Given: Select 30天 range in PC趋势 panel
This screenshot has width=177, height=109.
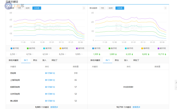Looking at the screenshot, I should [x=27, y=8].
